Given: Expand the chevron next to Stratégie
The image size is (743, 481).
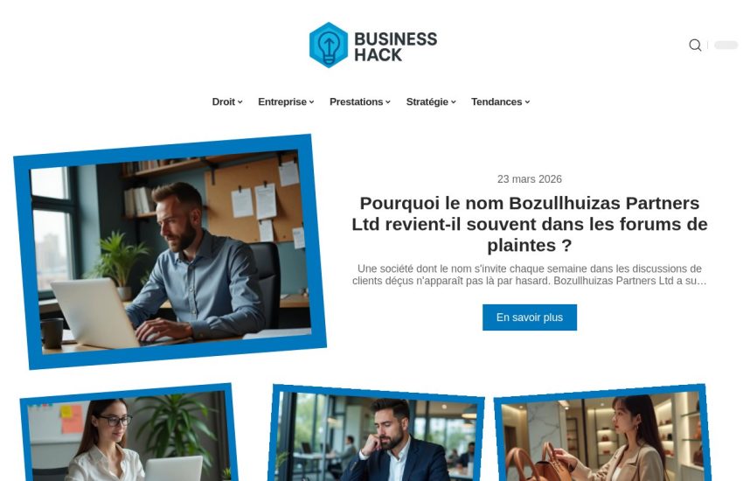Looking at the screenshot, I should pyautogui.click(x=454, y=102).
